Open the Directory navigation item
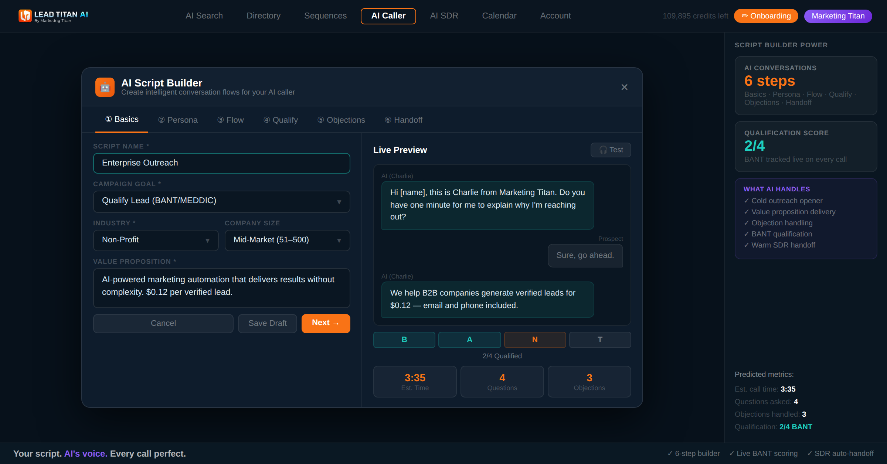Screen dimensions: 887x464 point(264,16)
